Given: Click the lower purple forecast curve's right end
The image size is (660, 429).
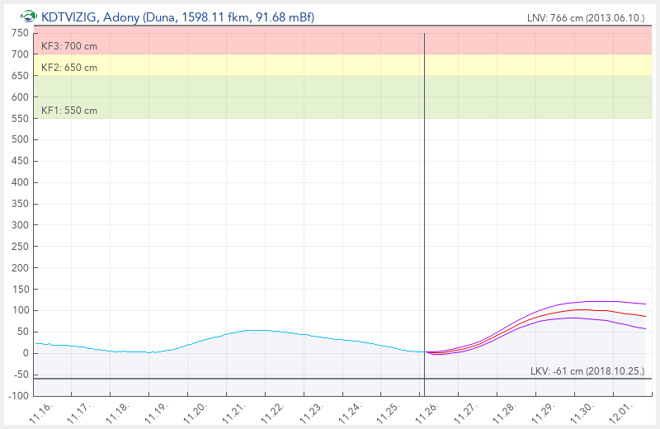Looking at the screenshot, I should (645, 329).
